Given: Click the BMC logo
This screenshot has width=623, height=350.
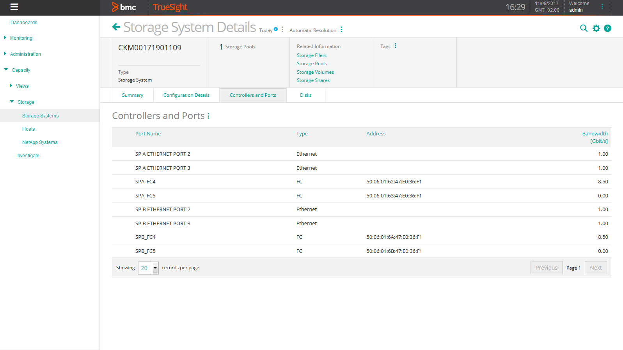Looking at the screenshot, I should point(124,7).
